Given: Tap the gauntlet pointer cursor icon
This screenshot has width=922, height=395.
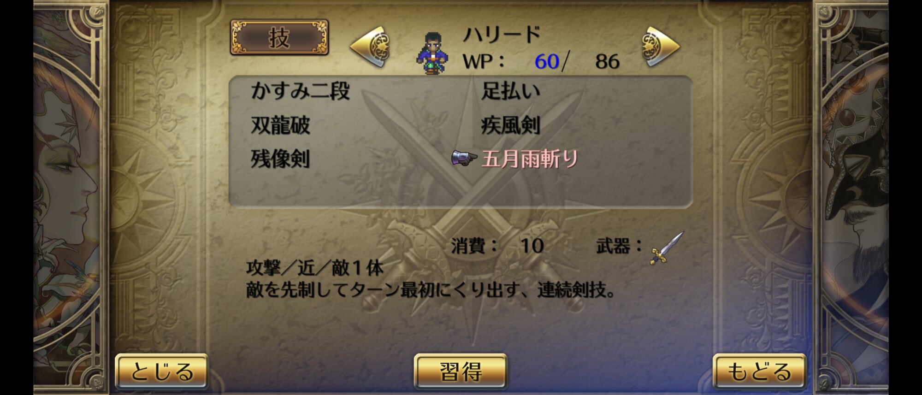Looking at the screenshot, I should 464,159.
